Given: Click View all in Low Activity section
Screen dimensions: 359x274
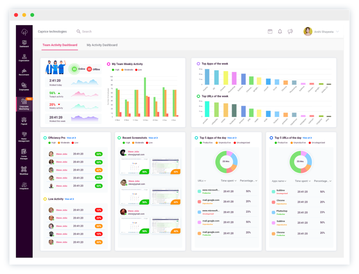Looking at the screenshot, I should (x=69, y=199).
